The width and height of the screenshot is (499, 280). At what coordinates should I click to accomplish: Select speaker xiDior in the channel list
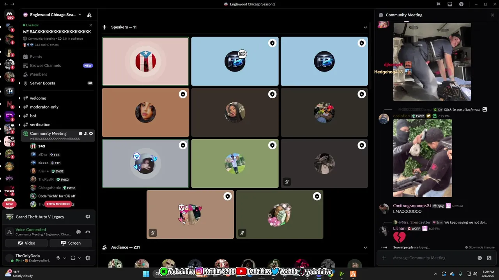tap(43, 155)
